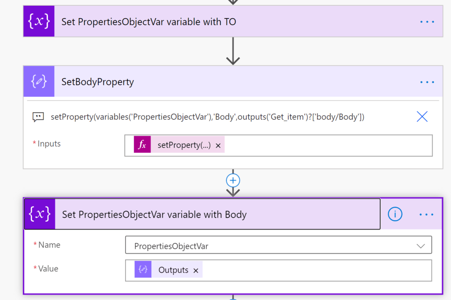This screenshot has width=451, height=300.
Task: Expand the Name dropdown showing PropertiesObjectVar
Action: (x=420, y=246)
